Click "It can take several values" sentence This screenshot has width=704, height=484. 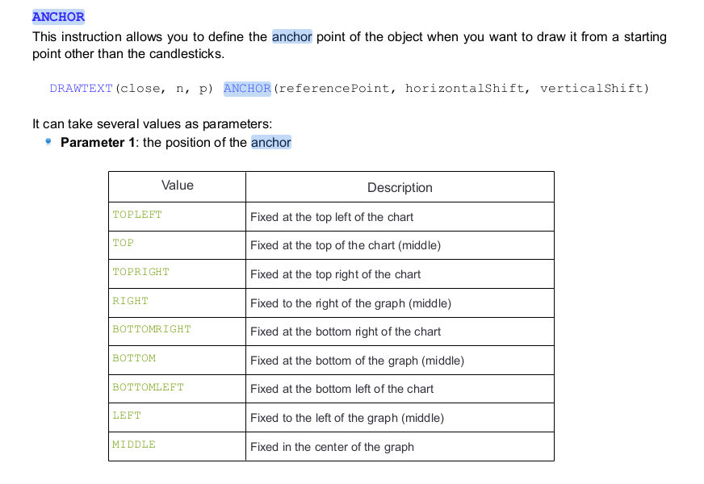[152, 123]
